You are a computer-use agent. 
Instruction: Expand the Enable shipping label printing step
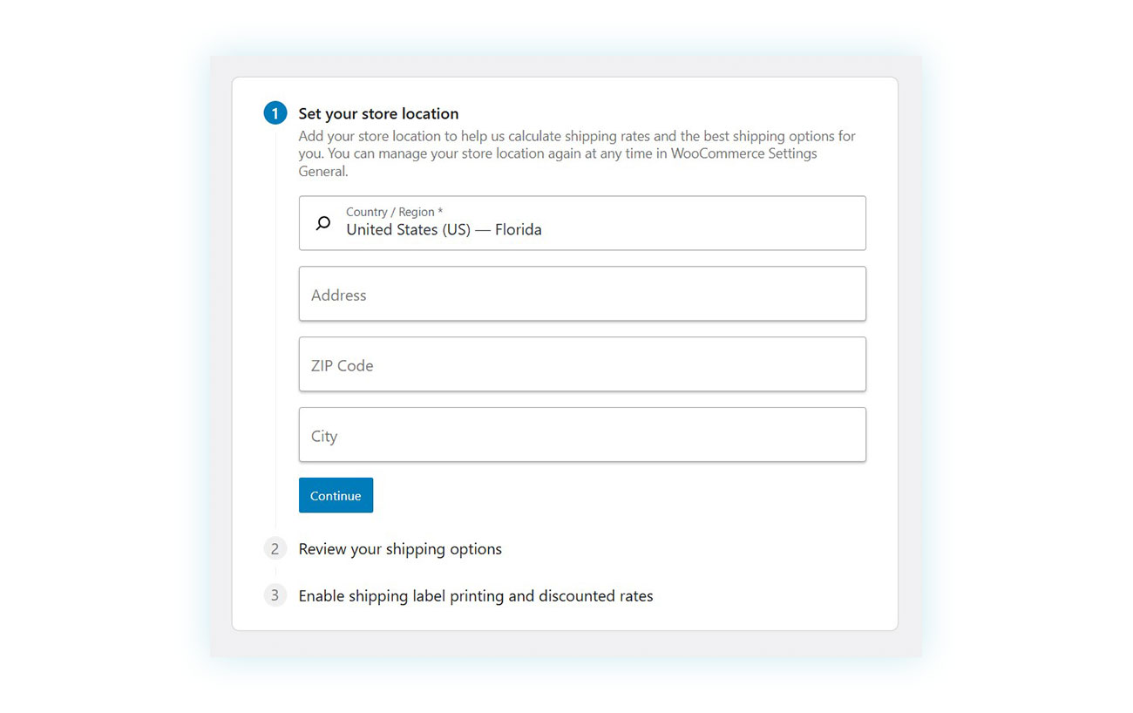476,596
